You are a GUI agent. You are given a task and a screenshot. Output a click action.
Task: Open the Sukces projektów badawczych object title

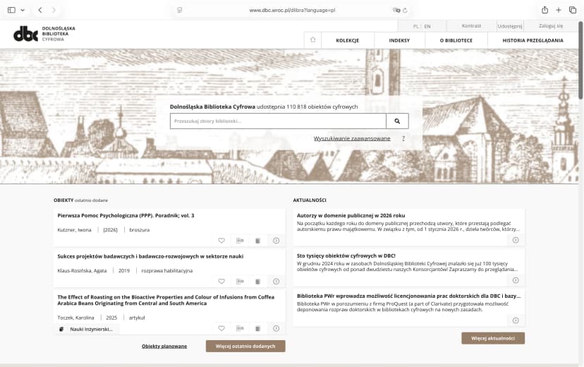point(150,256)
